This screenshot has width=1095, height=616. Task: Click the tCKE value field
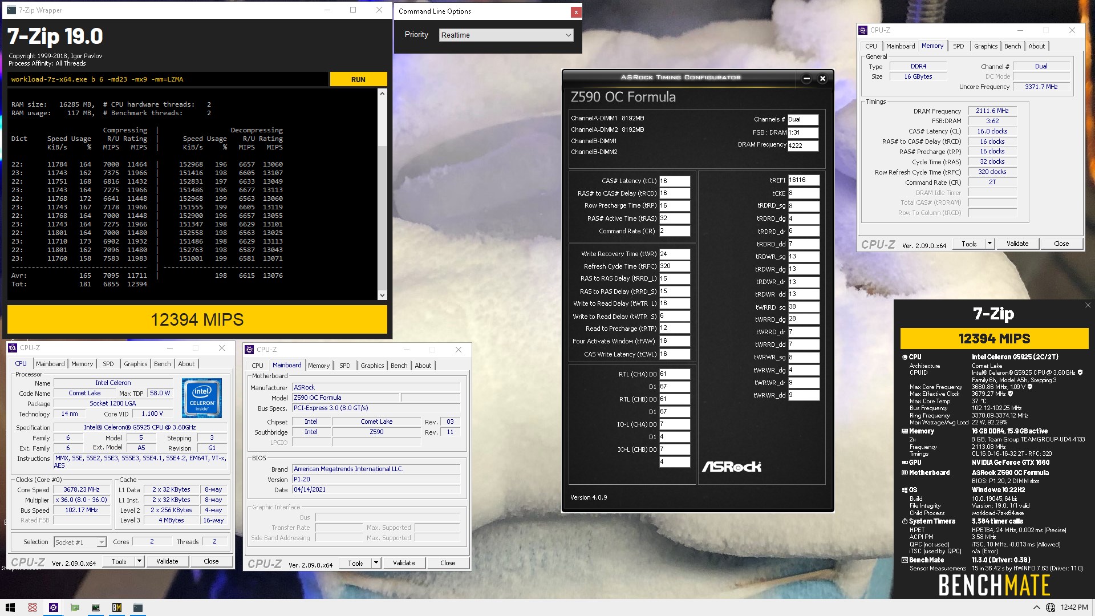coord(804,193)
